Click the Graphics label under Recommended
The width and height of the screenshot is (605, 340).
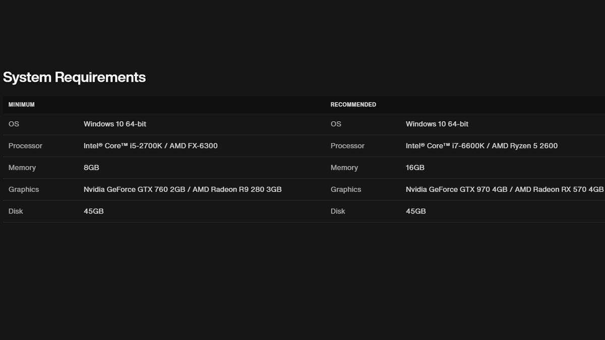tap(346, 190)
